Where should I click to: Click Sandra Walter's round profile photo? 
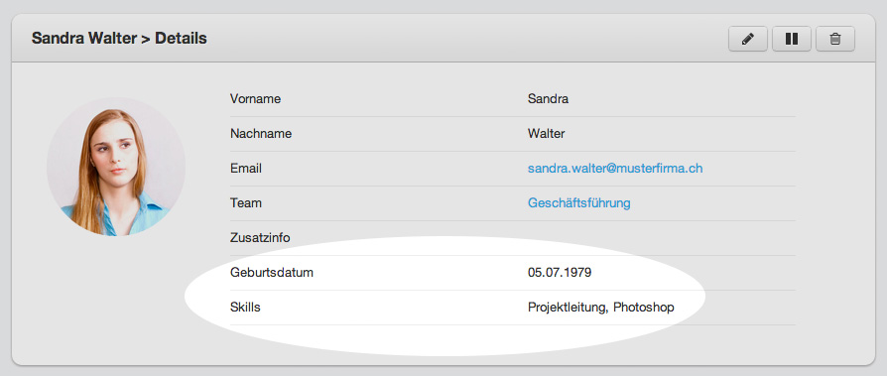[x=116, y=167]
